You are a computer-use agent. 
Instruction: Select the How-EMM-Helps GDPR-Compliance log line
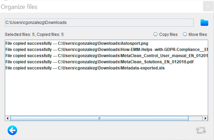106,49
